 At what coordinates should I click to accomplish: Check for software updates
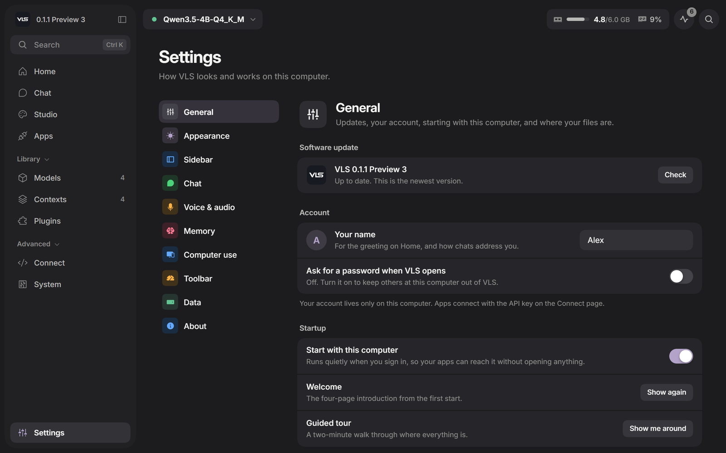click(x=675, y=175)
